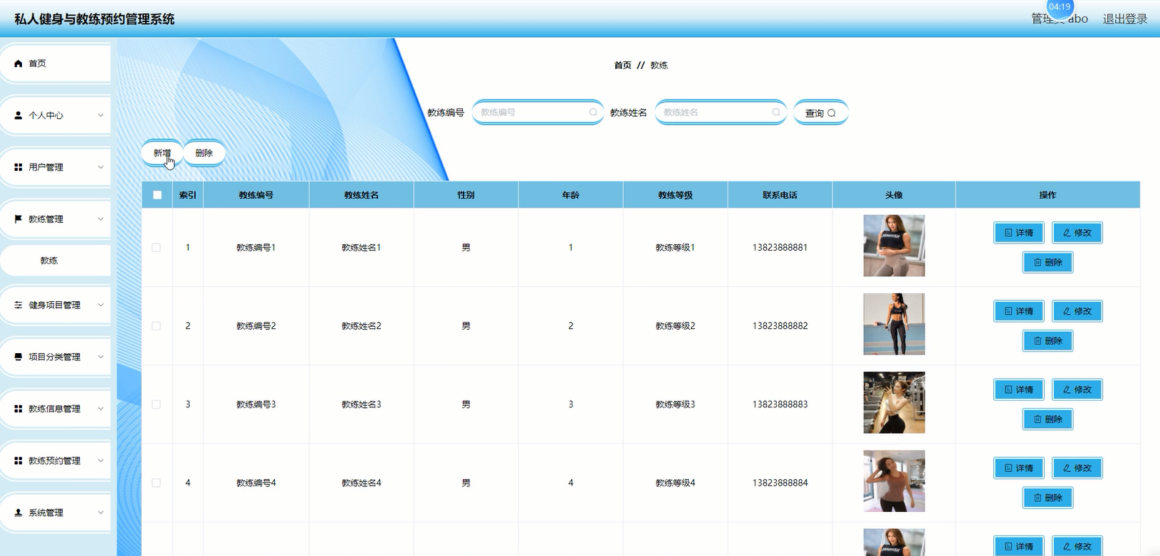
Task: Open avatar thumbnail in row 教练编号2
Action: pos(894,324)
